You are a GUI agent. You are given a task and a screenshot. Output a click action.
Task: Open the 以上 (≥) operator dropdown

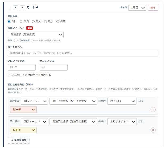[122, 101]
